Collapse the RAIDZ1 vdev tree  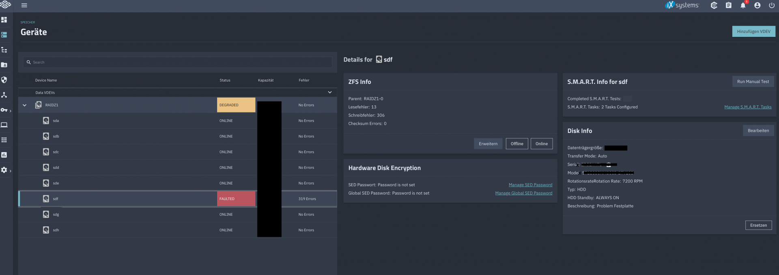tap(24, 105)
